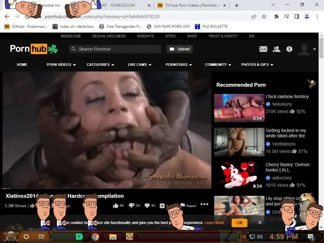Open the EN language selector
Screen dimensions: 324x243
(x=252, y=36)
